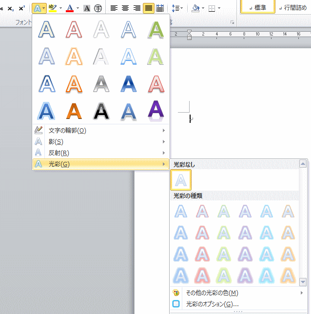Click the Text Effects button
The width and height of the screenshot is (311, 314).
[37, 8]
